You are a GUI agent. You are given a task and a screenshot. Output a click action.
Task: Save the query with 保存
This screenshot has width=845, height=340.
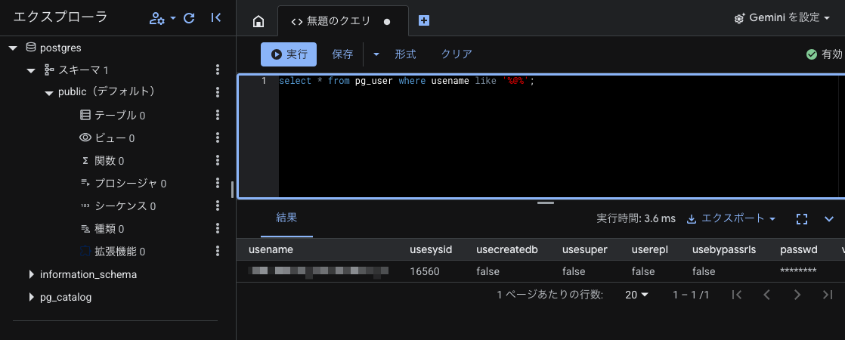342,54
